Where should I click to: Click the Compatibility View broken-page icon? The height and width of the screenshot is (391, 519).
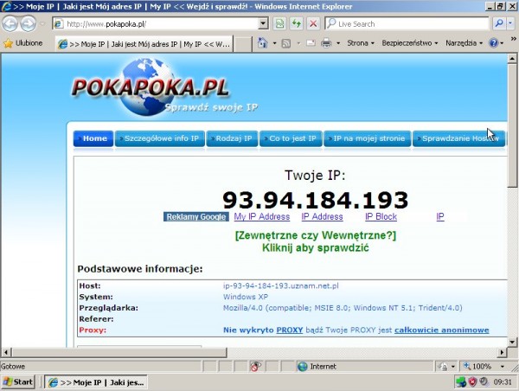[280, 24]
